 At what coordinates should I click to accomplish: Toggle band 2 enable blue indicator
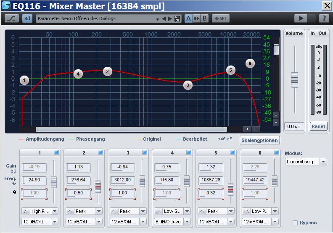tap(100, 152)
